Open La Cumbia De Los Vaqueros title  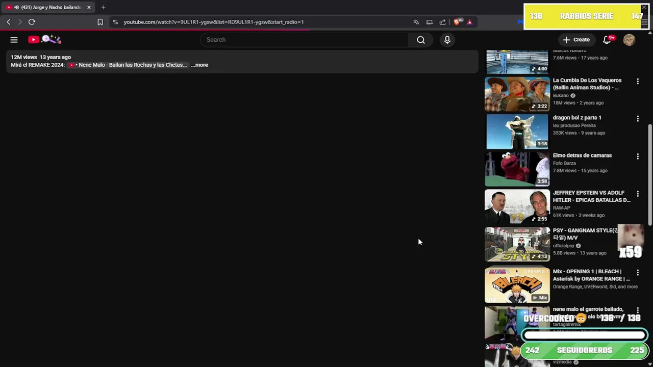(587, 84)
